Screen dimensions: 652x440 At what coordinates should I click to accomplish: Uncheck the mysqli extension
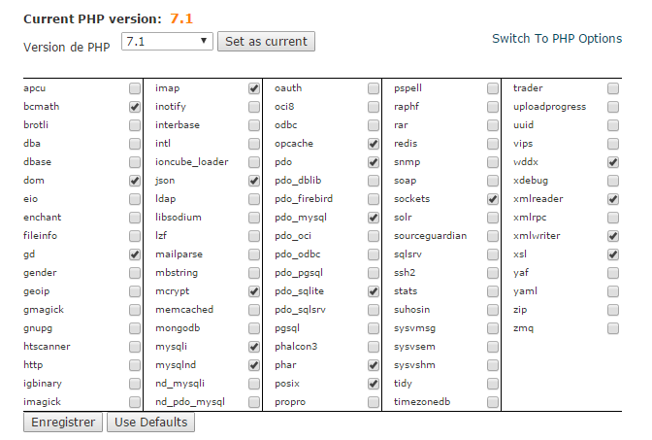[x=254, y=347]
